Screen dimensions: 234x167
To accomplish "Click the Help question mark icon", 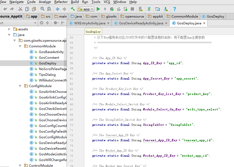I will pos(174,9).
